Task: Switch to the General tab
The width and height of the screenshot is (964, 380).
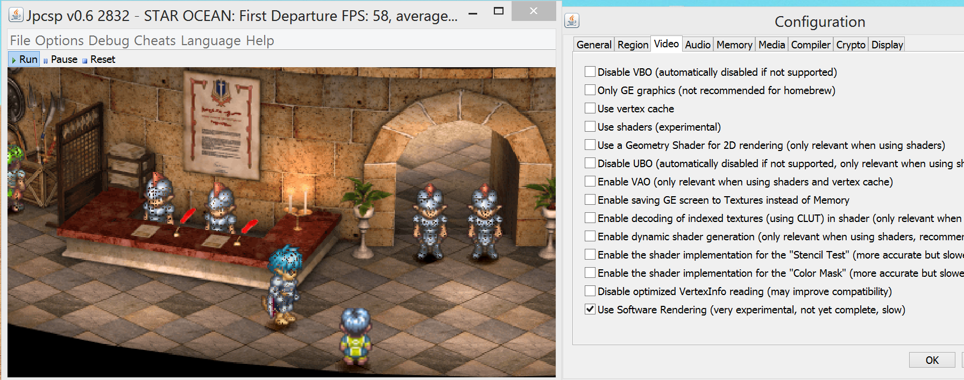Action: [594, 45]
